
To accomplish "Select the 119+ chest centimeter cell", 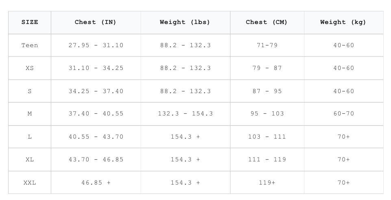I will (267, 183).
